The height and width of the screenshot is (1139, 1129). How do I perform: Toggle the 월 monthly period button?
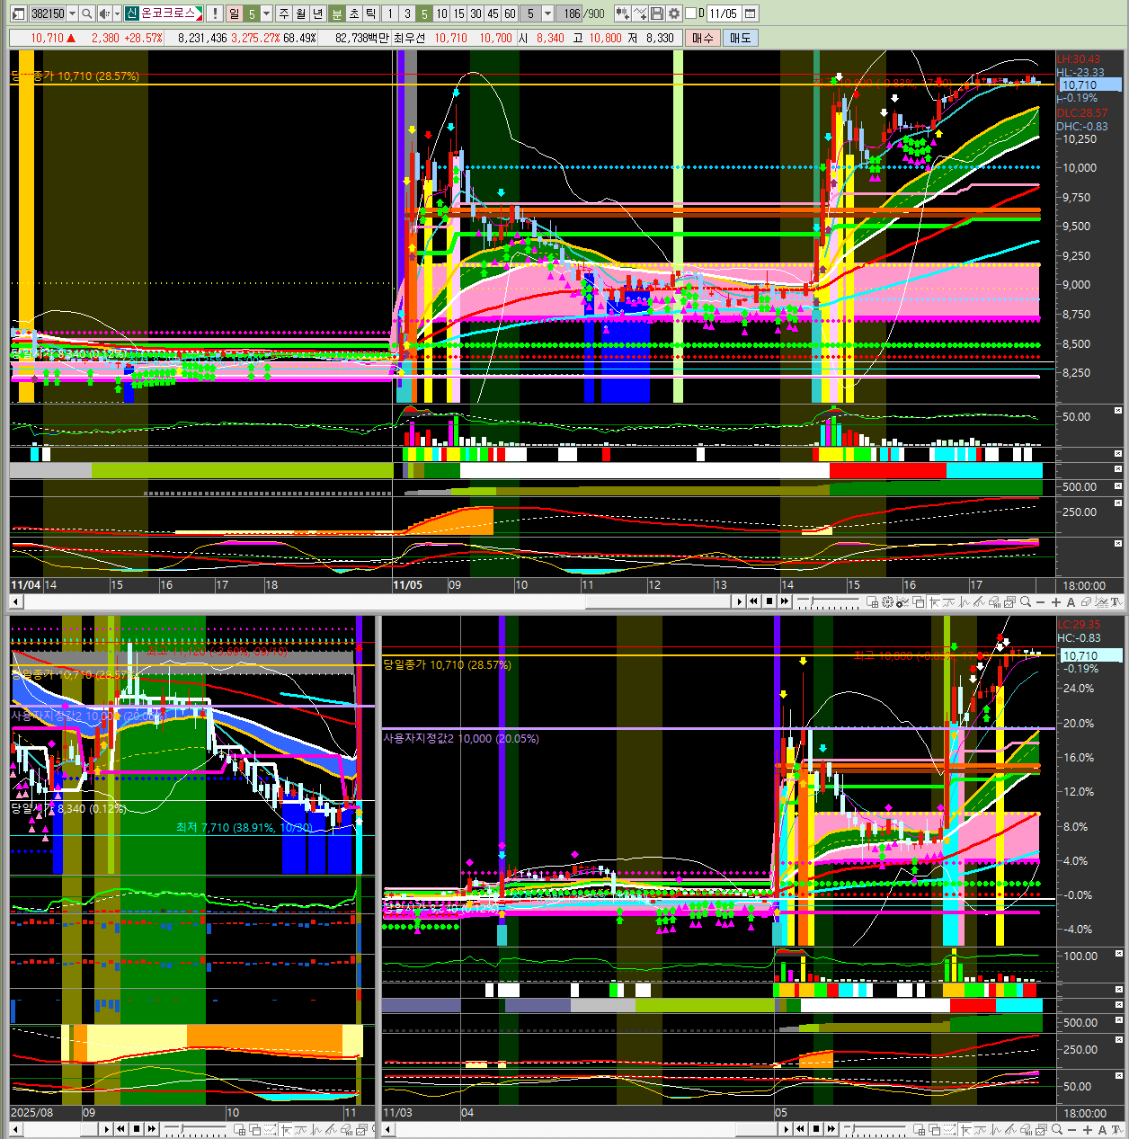[300, 13]
